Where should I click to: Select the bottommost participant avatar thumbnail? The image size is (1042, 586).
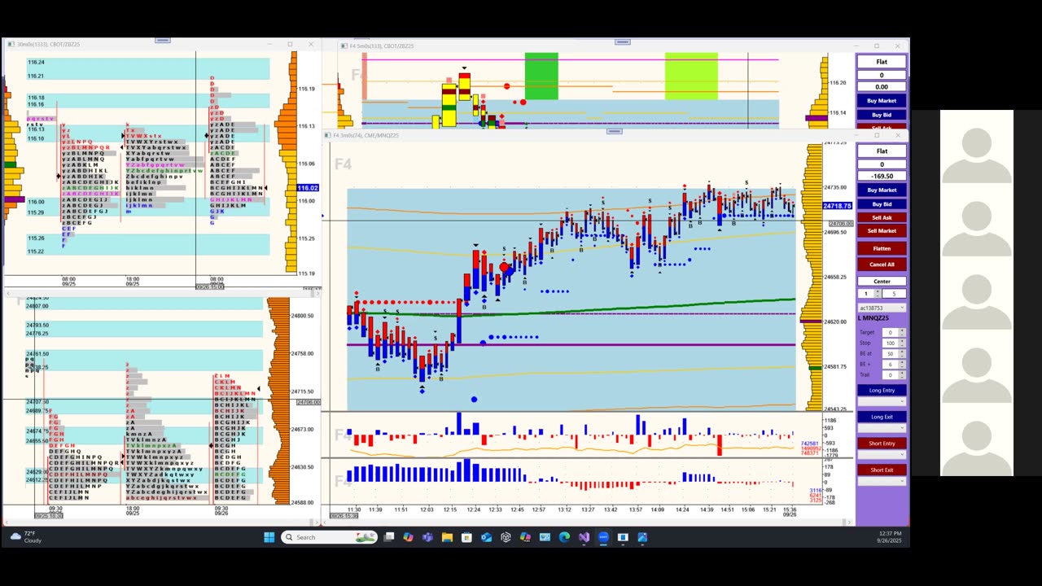coord(976,440)
